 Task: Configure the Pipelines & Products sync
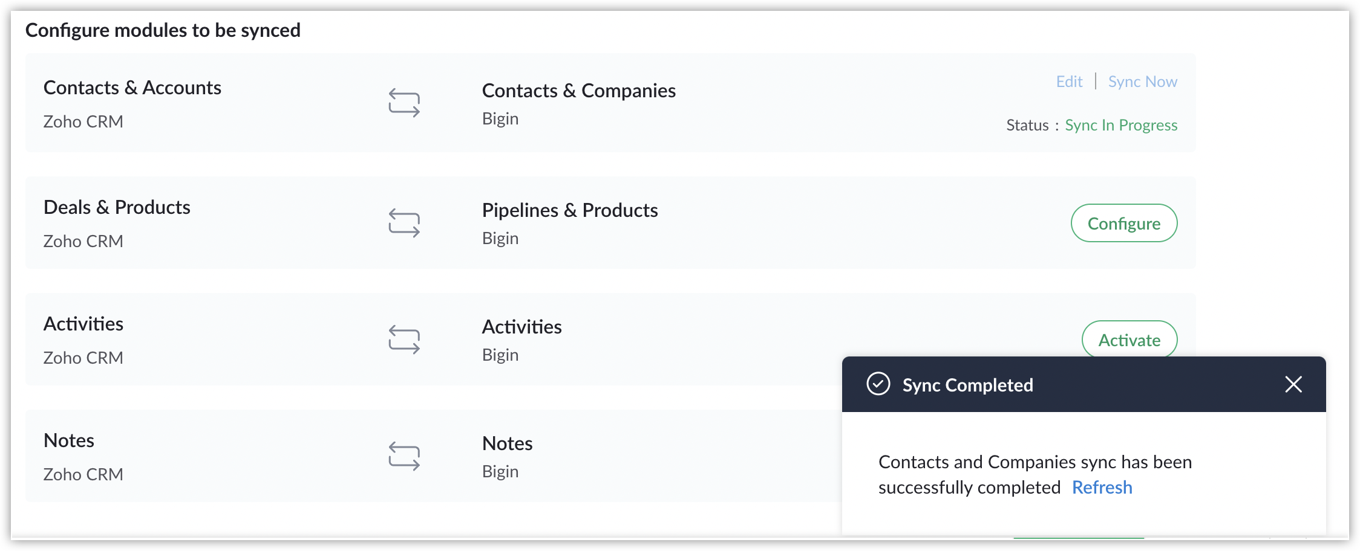coord(1124,223)
